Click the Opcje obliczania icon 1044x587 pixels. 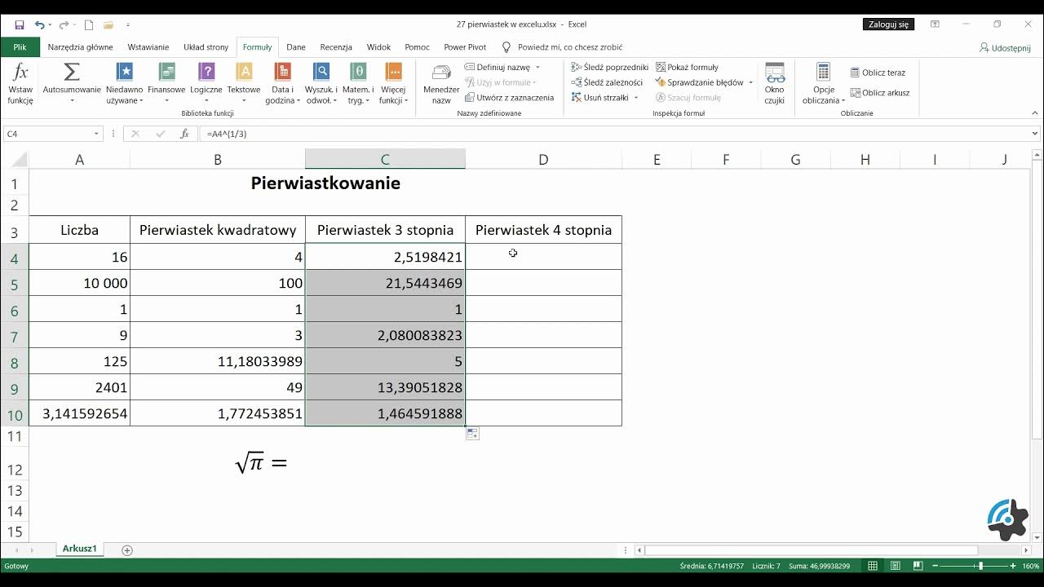pyautogui.click(x=823, y=72)
